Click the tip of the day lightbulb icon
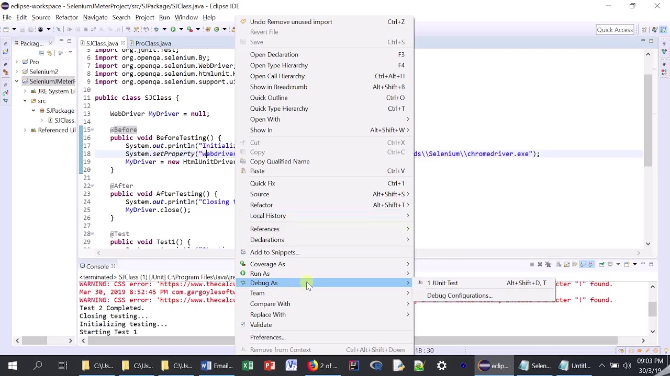670x376 pixels. (x=666, y=350)
